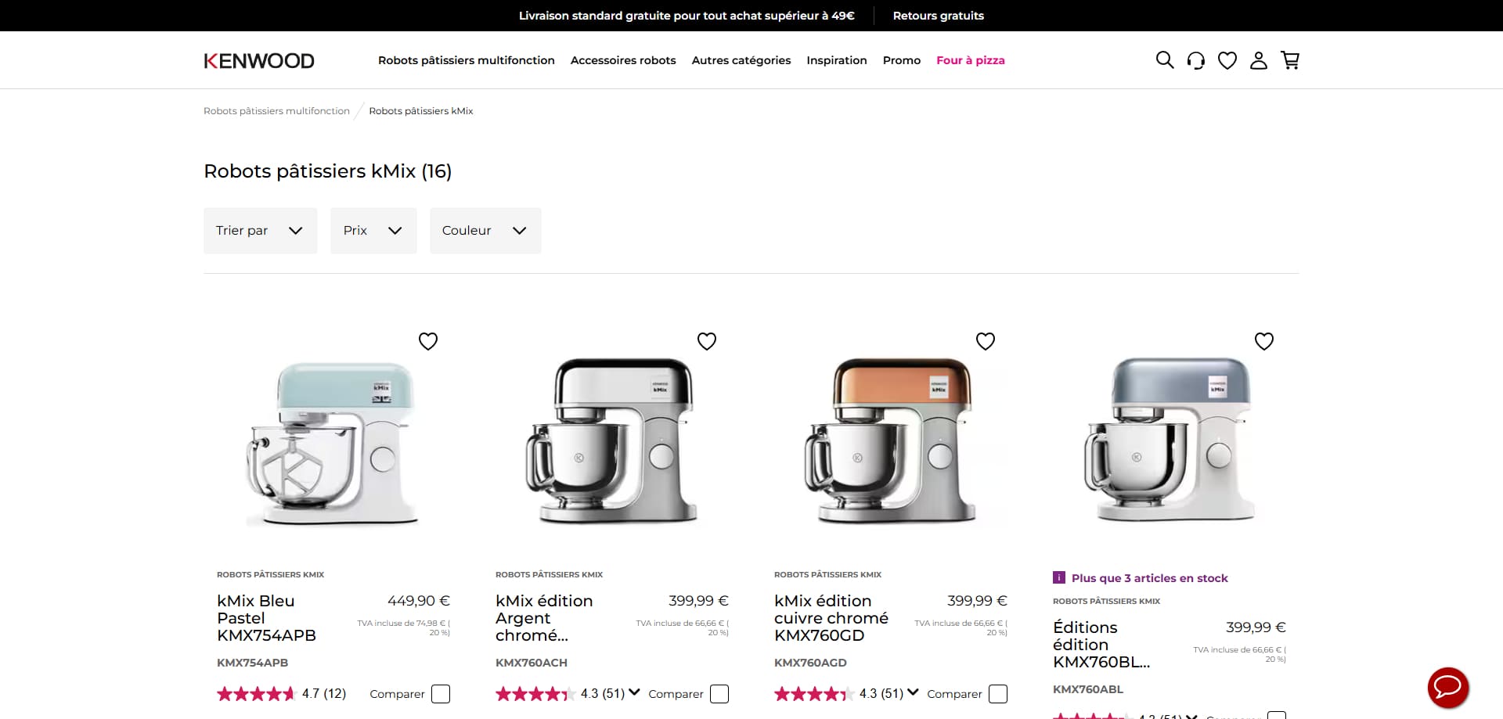1503x719 pixels.
Task: Tick Comparer checkbox for KMX754APB
Action: click(x=441, y=694)
